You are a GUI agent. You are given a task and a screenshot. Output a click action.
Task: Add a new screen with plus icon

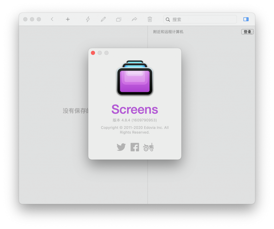[68, 19]
